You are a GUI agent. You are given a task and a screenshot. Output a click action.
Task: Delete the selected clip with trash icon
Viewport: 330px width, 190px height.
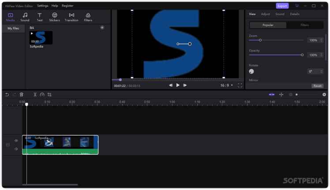click(x=22, y=95)
